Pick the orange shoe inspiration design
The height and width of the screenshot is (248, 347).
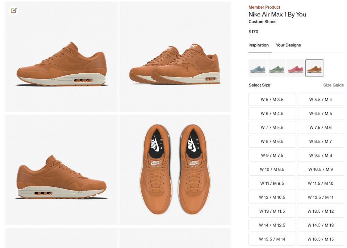[x=314, y=68]
